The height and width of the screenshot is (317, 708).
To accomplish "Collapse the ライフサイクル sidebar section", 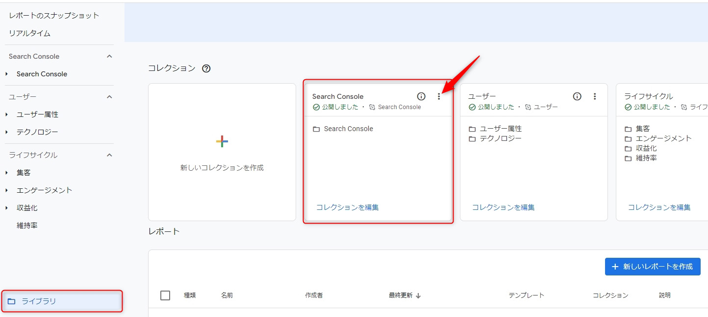I will tap(109, 155).
